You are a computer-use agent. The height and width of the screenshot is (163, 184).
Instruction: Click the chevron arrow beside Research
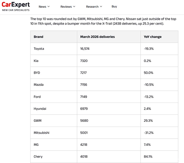tap(101, 7)
